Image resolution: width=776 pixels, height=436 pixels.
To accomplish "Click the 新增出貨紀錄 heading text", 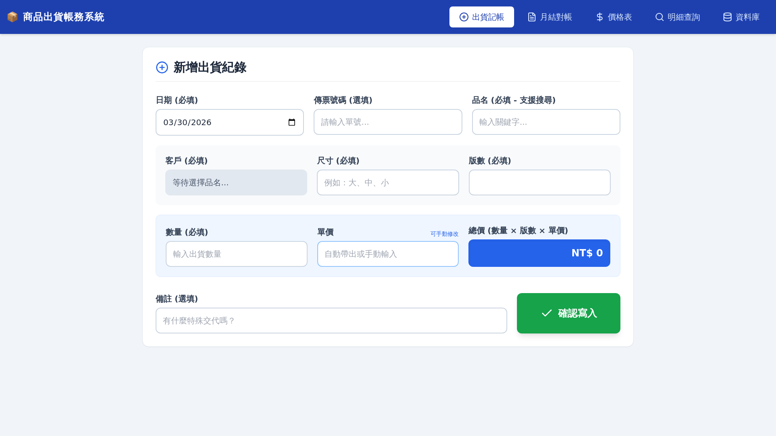I will [210, 67].
